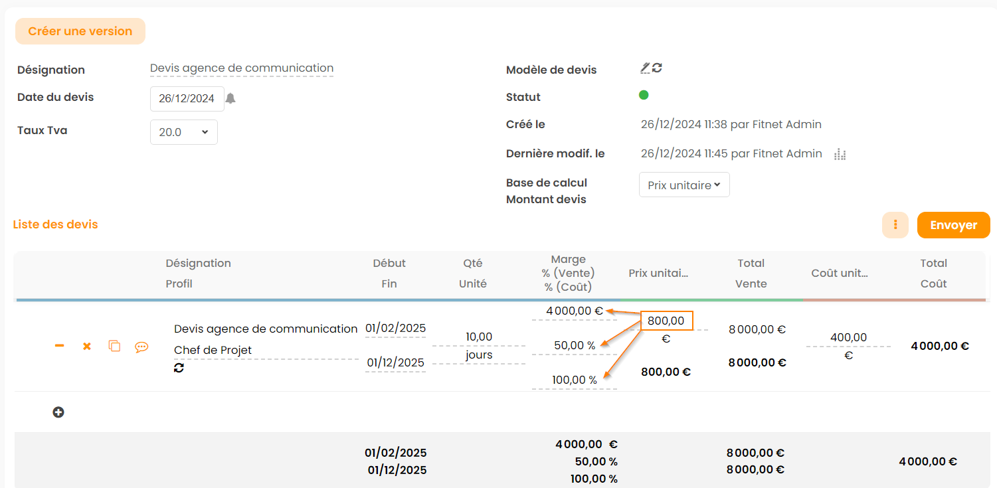Click the Désignation field showing the quote name
Image resolution: width=997 pixels, height=488 pixels.
(242, 68)
